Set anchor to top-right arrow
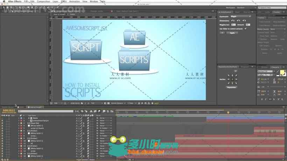The height and width of the screenshot is (161, 287). pos(236,75)
